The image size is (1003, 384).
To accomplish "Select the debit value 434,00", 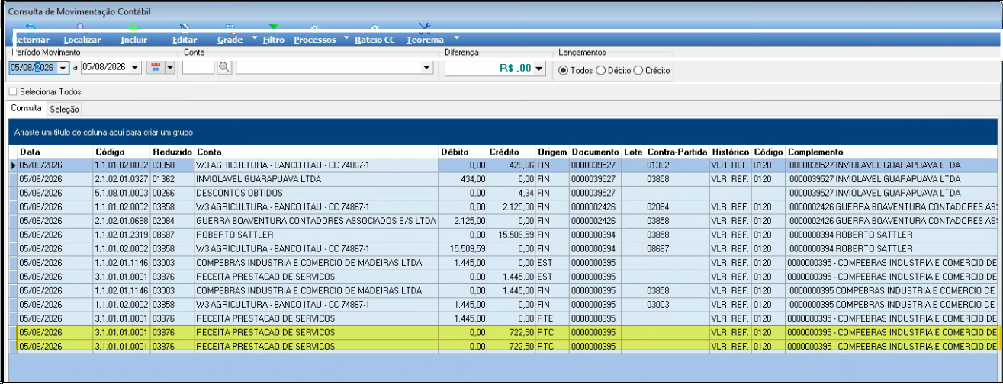I will 463,179.
